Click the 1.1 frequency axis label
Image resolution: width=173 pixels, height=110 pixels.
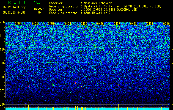2,36
